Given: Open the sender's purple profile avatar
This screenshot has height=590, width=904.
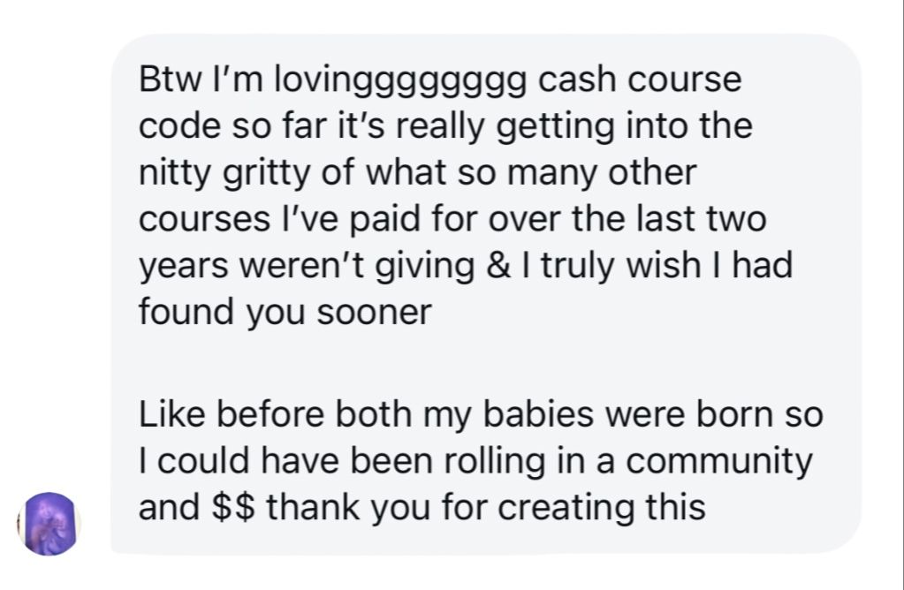Looking at the screenshot, I should pyautogui.click(x=49, y=524).
